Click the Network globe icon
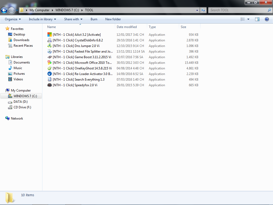 tap(7, 118)
